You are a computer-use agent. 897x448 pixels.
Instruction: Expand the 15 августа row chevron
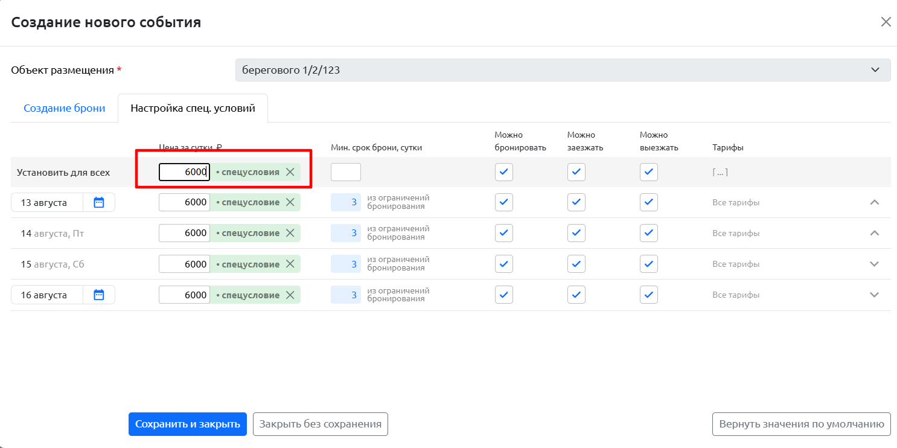(874, 264)
